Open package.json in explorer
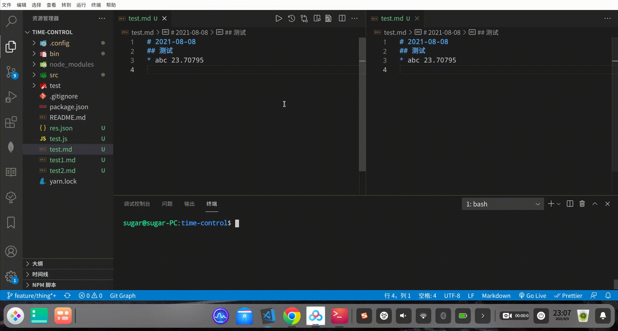618x331 pixels. (68, 107)
